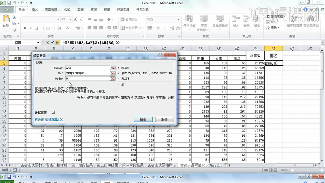Switch to the 开发工具 ribbon tab
Image resolution: width=325 pixels, height=183 pixels.
click(123, 10)
